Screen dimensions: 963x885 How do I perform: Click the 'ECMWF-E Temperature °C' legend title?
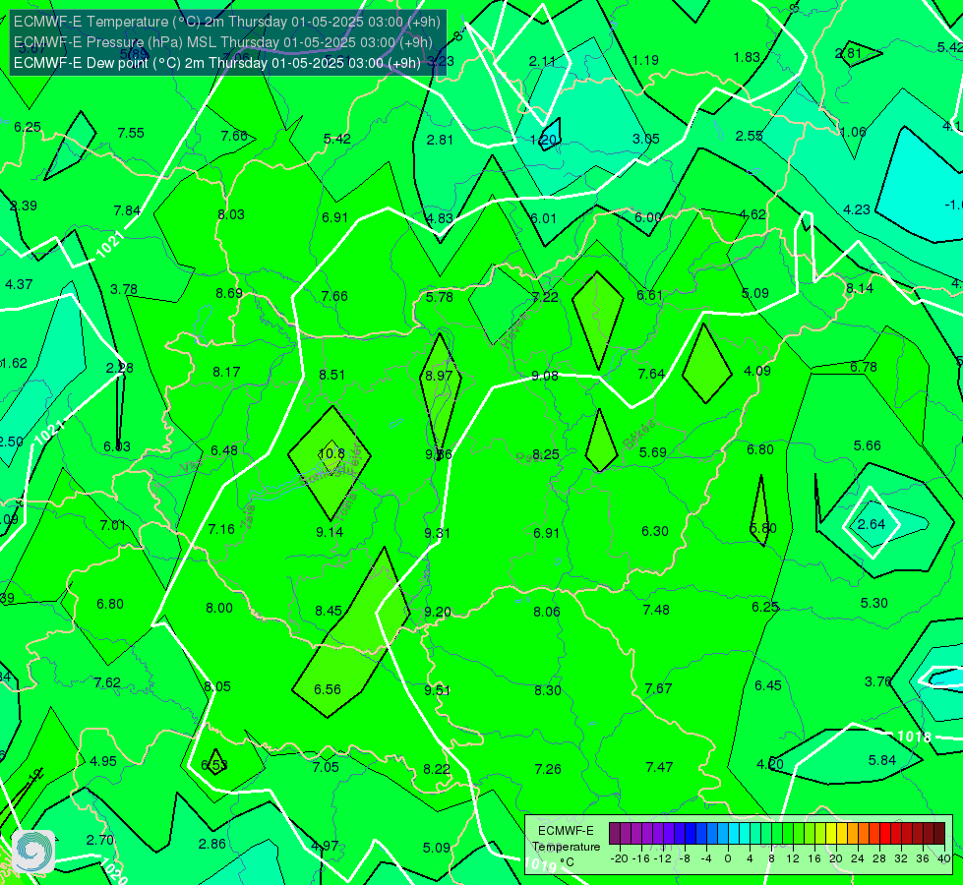(x=566, y=847)
